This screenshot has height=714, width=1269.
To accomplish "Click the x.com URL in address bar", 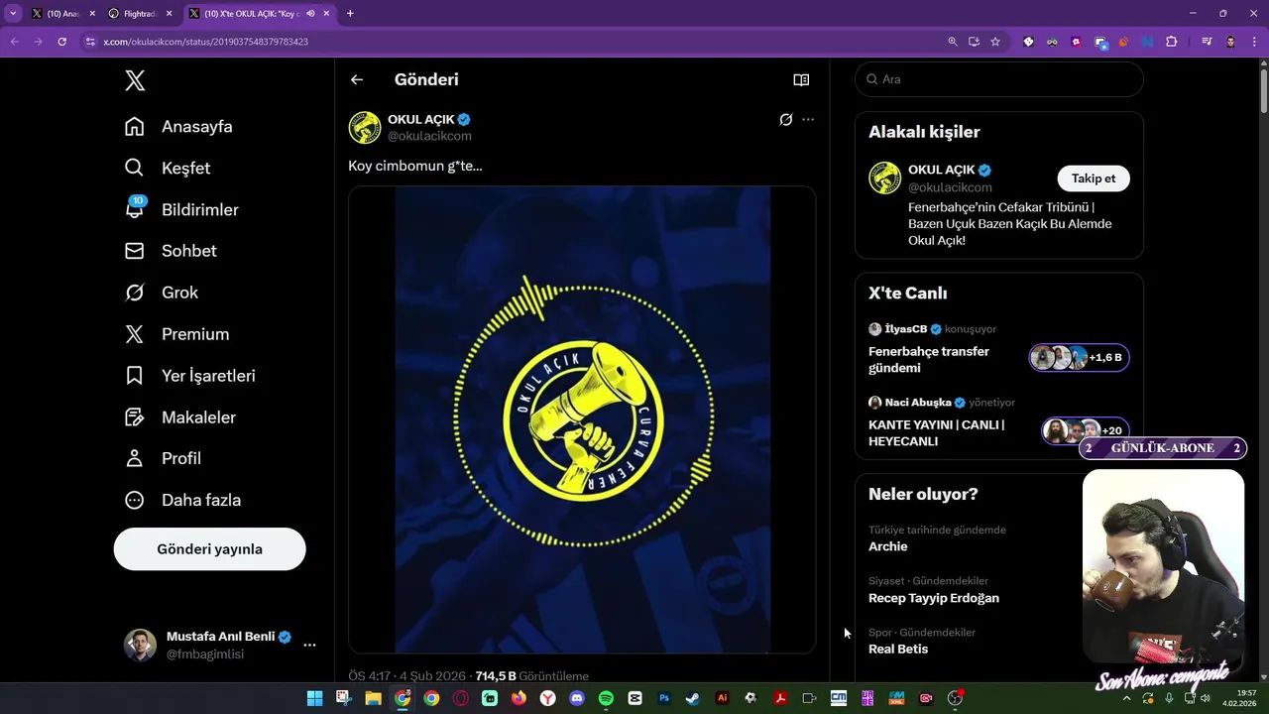I will pos(205,42).
